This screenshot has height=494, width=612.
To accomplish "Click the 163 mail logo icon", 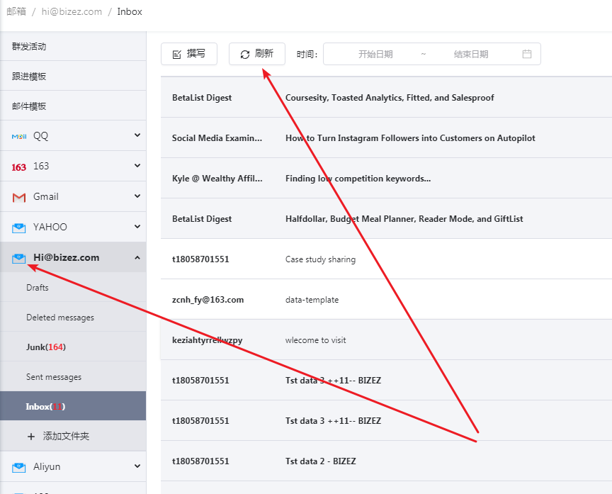I will point(19,167).
